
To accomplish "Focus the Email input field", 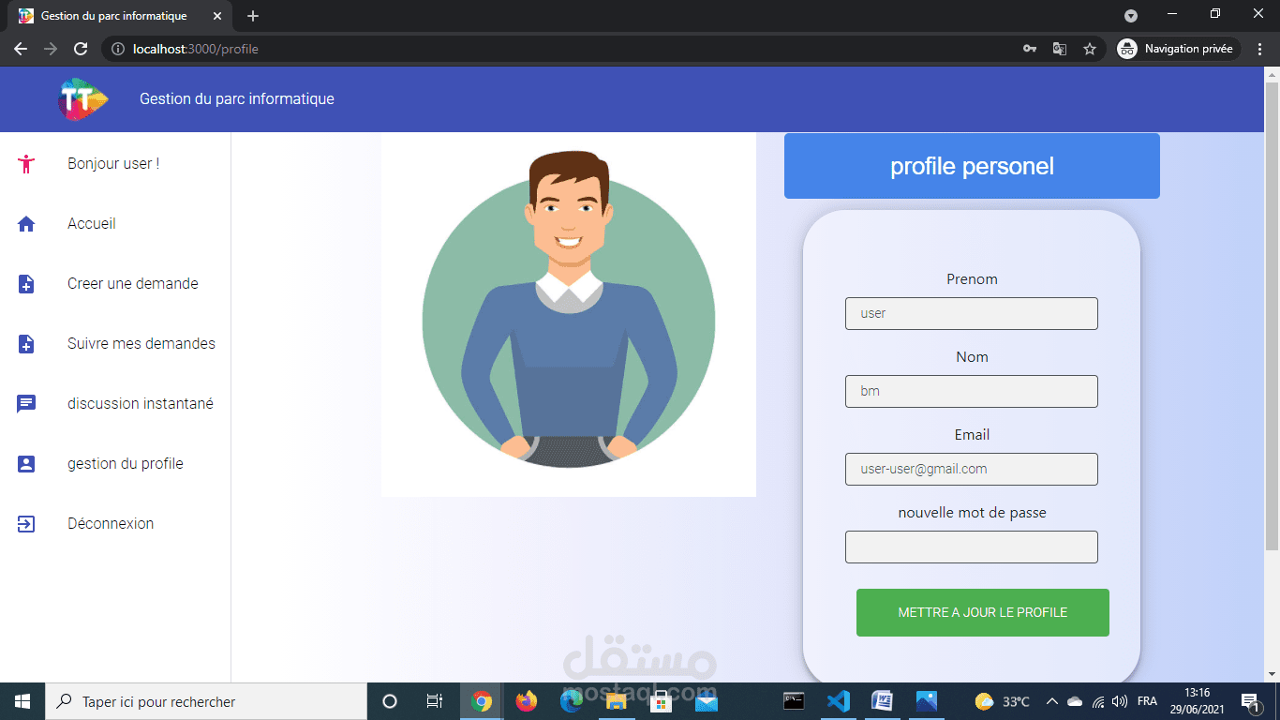I will point(972,469).
